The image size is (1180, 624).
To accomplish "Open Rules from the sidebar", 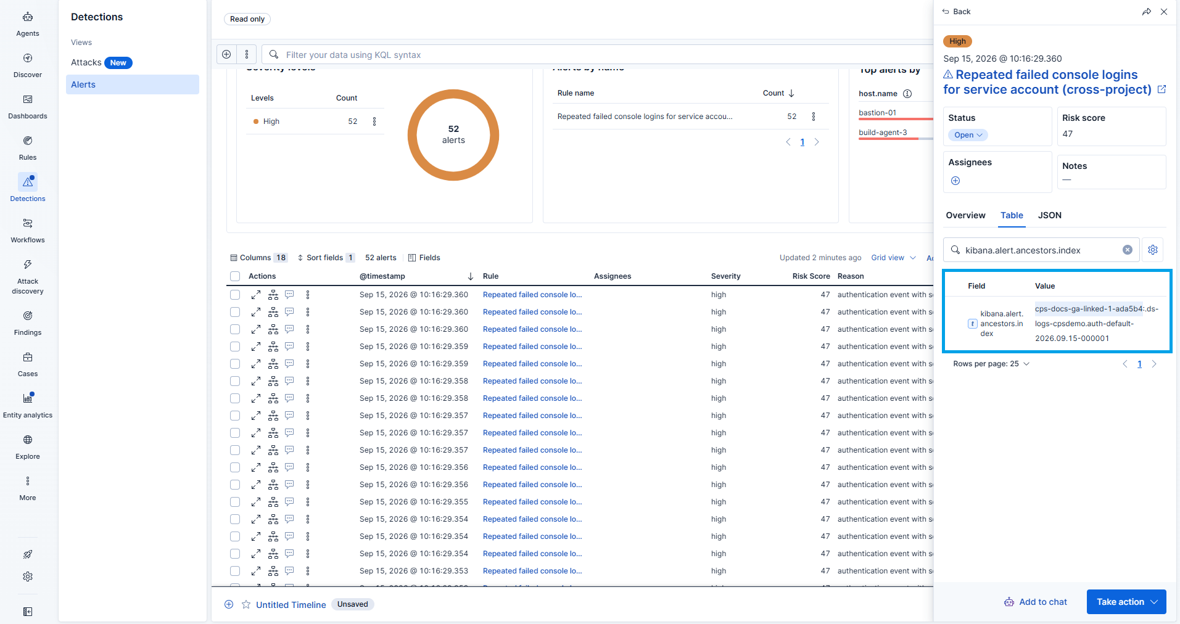I will pyautogui.click(x=28, y=149).
